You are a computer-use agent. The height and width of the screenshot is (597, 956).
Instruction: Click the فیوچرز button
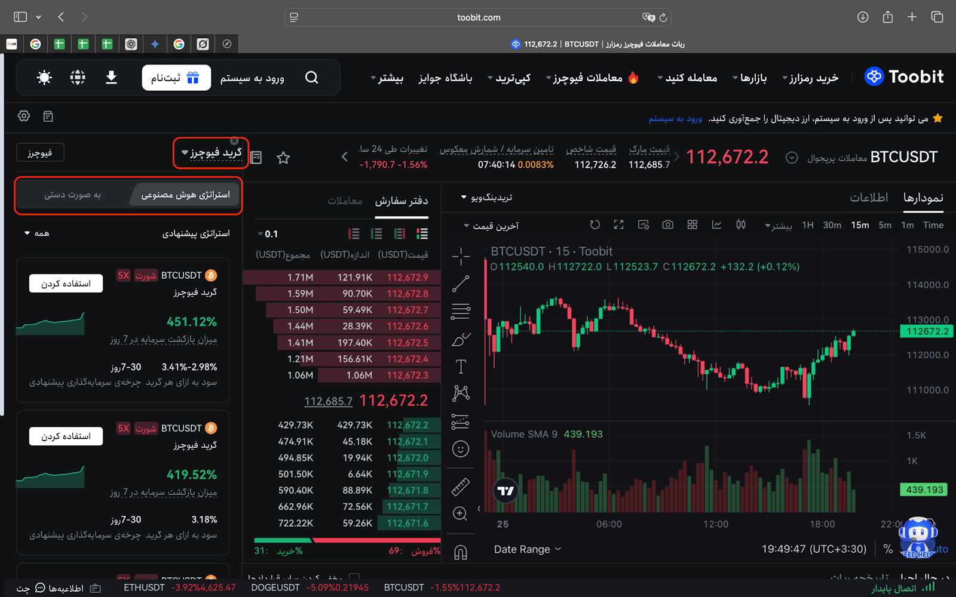(39, 153)
